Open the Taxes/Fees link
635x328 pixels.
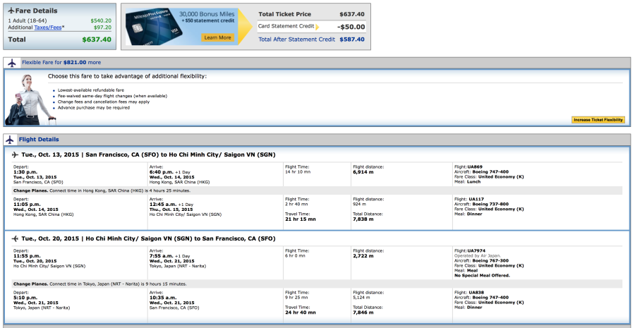click(48, 27)
